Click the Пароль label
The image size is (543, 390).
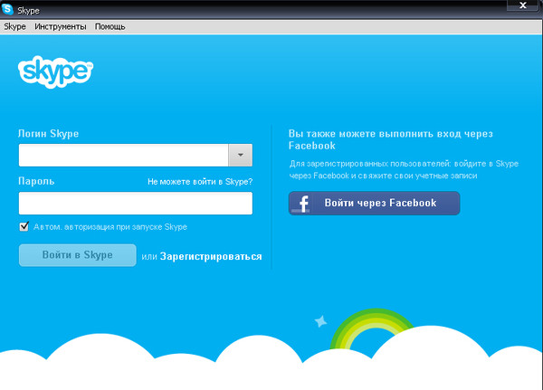36,181
